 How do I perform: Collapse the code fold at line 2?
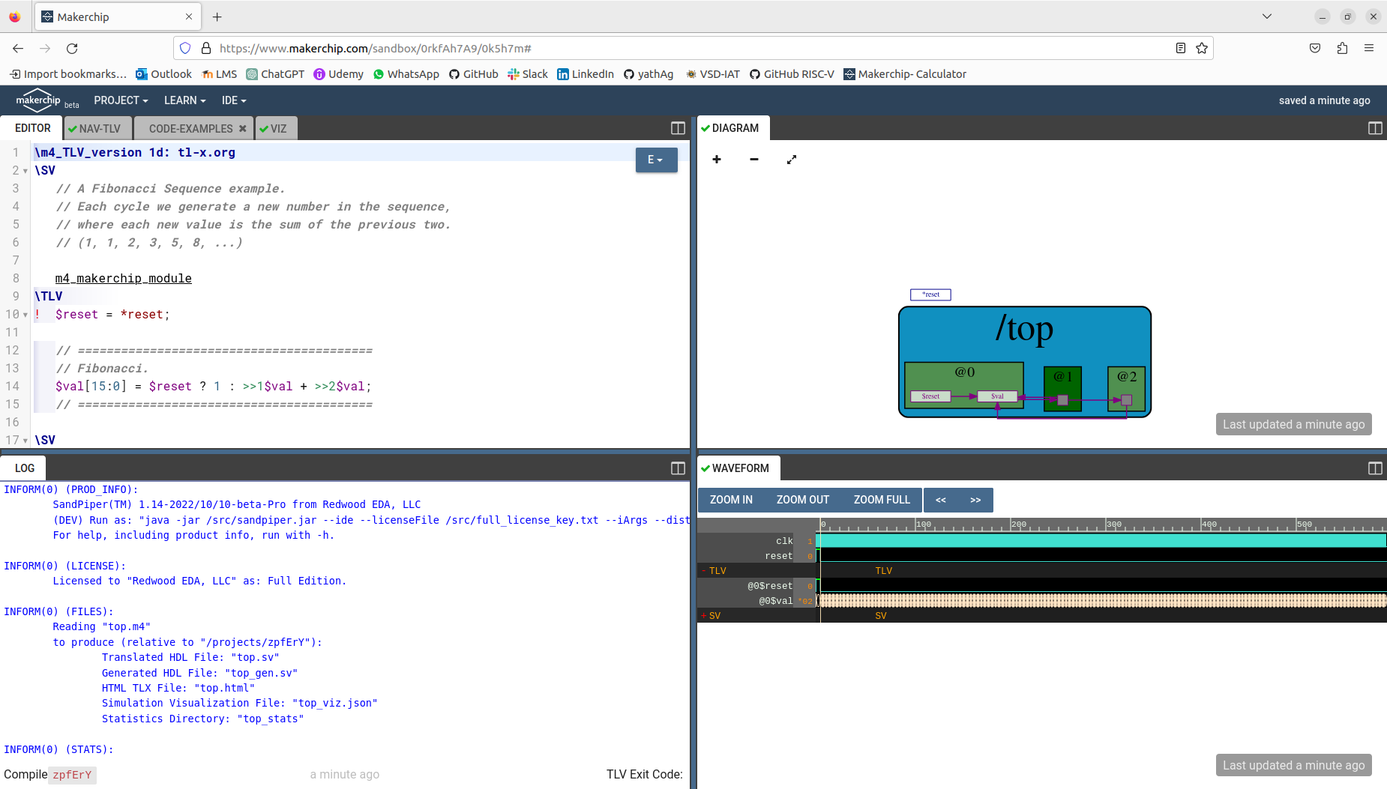click(25, 170)
